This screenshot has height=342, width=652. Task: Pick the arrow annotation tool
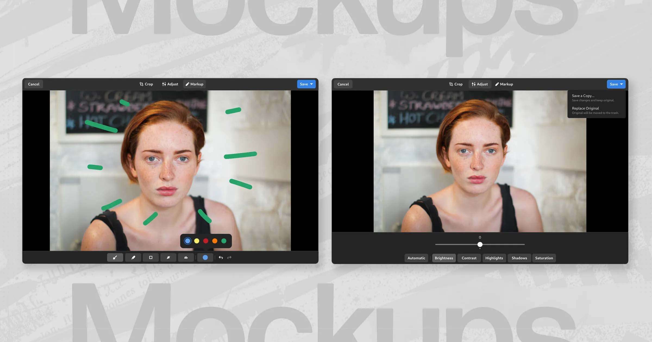point(168,258)
